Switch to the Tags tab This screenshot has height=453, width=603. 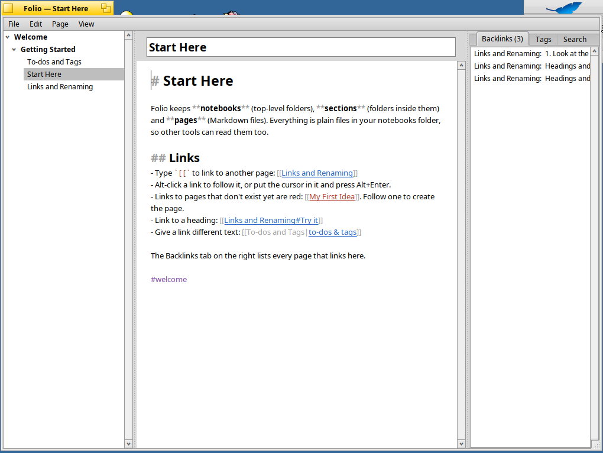tap(543, 39)
